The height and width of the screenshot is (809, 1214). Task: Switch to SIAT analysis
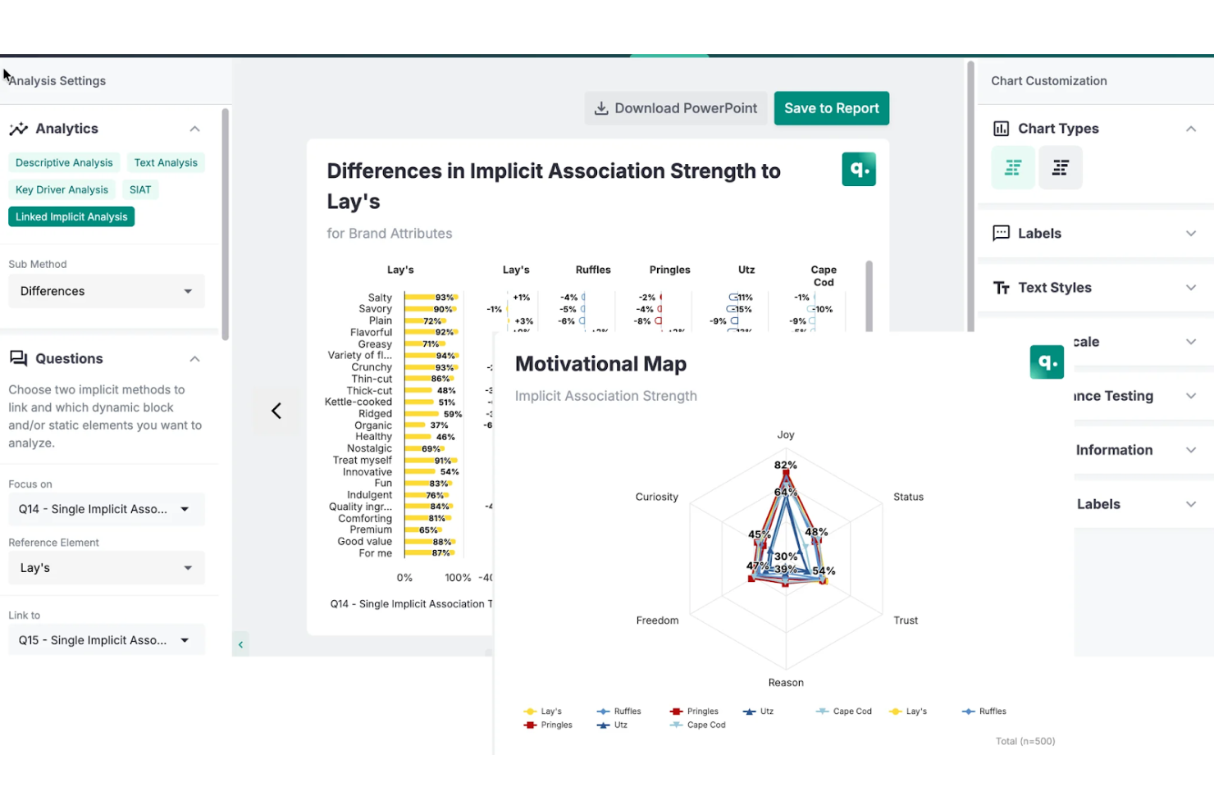coord(140,189)
